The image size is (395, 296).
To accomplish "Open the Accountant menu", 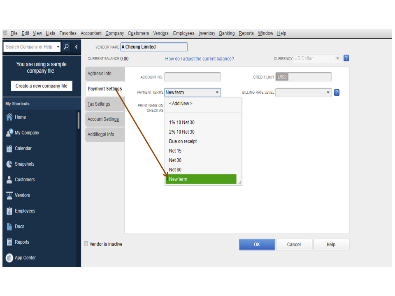I will 91,33.
